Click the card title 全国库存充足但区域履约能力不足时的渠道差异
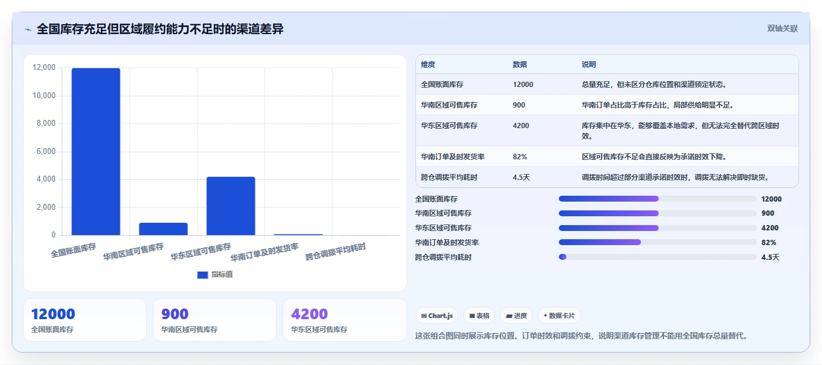This screenshot has width=822, height=365. (x=160, y=29)
